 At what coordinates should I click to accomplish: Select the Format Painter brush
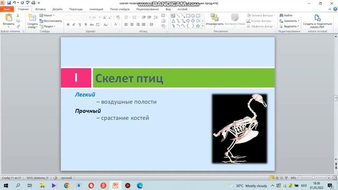(18, 26)
